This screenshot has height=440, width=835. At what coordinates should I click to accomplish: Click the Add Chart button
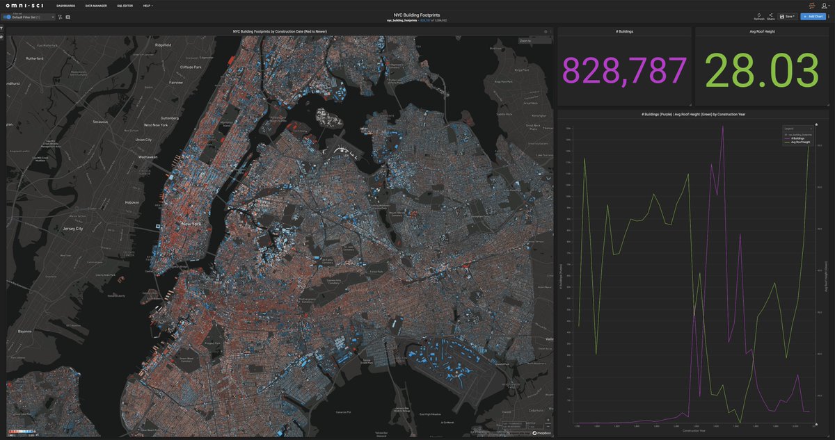click(813, 16)
